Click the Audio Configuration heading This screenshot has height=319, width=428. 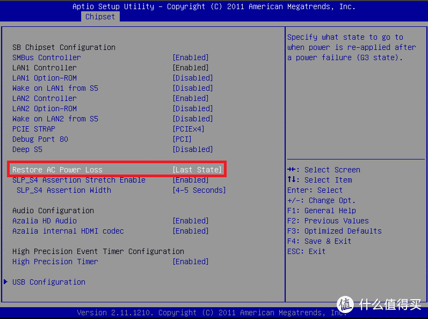(53, 211)
